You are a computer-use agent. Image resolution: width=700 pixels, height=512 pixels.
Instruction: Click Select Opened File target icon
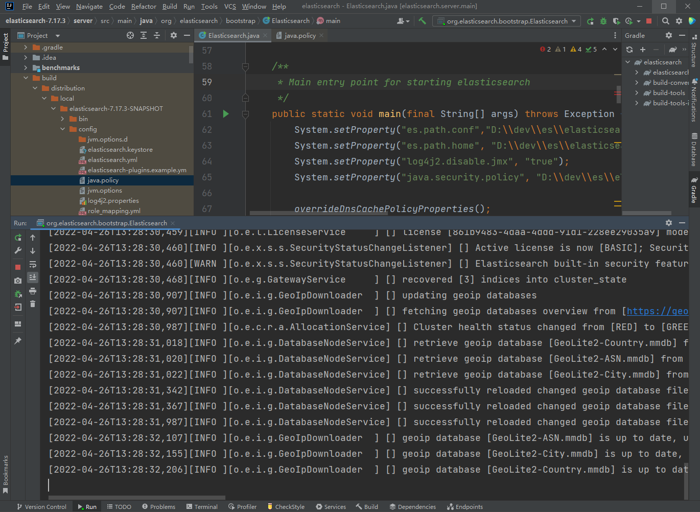[130, 35]
